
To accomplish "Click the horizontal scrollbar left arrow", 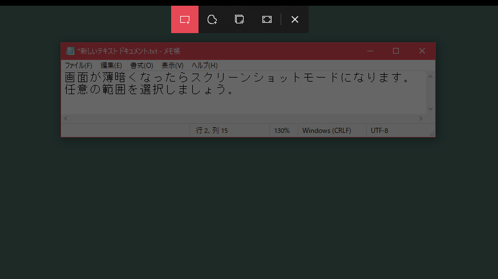I will click(66, 118).
